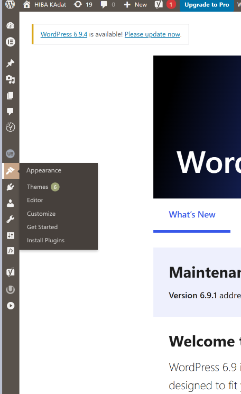The width and height of the screenshot is (241, 394).
Task: Open the Yoast SEO admin bar icon
Action: 159,5
